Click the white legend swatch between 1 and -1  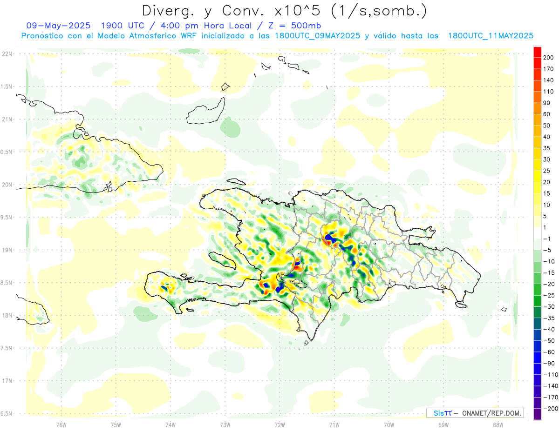click(x=537, y=233)
